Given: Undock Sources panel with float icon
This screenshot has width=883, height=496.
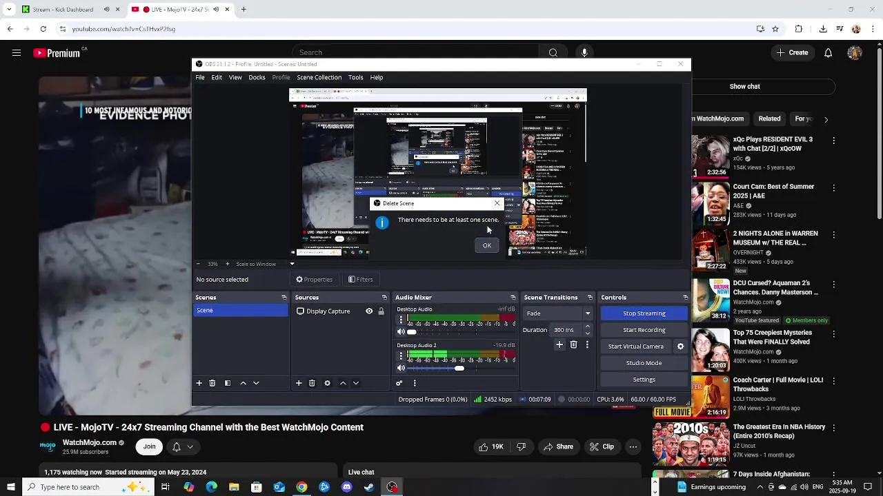Looking at the screenshot, I should pyautogui.click(x=384, y=298).
